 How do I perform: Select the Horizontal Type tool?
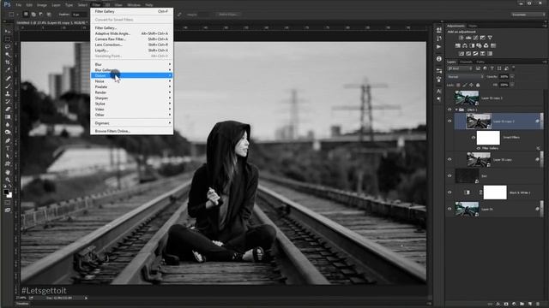click(x=8, y=148)
